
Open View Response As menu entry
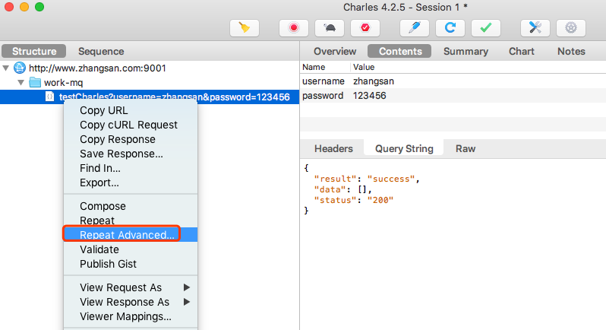[x=131, y=302]
